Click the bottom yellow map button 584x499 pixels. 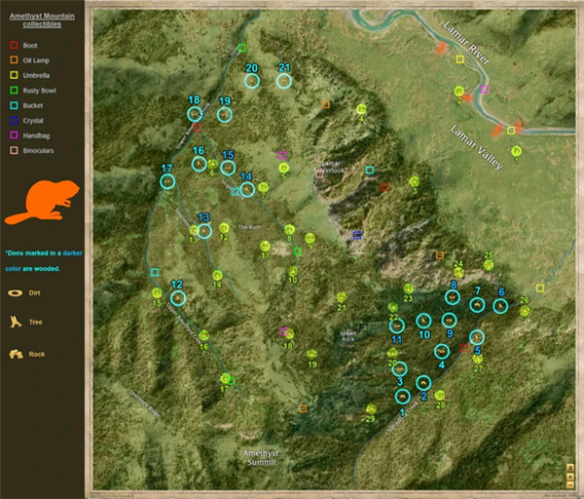(x=570, y=484)
